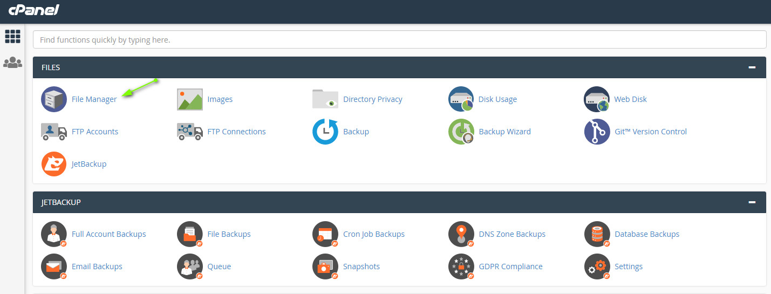Click the FTP Accounts link
The width and height of the screenshot is (771, 294).
pos(95,132)
